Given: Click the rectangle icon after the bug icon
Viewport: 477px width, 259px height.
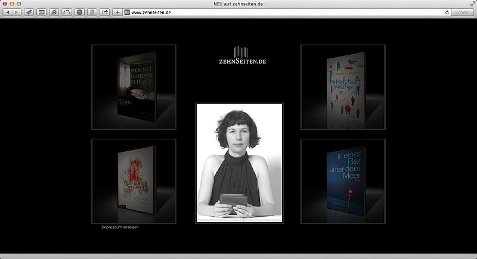Looking at the screenshot, I should (41, 12).
